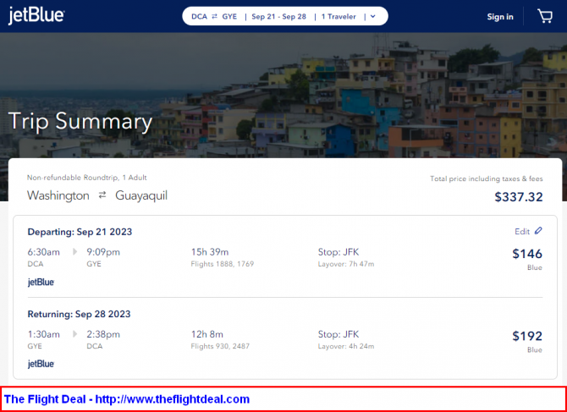567x412 pixels.
Task: Click the jetBlue logo under returning flight
Action: tap(41, 365)
